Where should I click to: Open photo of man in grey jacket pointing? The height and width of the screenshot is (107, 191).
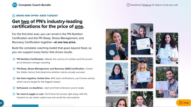point(167,82)
